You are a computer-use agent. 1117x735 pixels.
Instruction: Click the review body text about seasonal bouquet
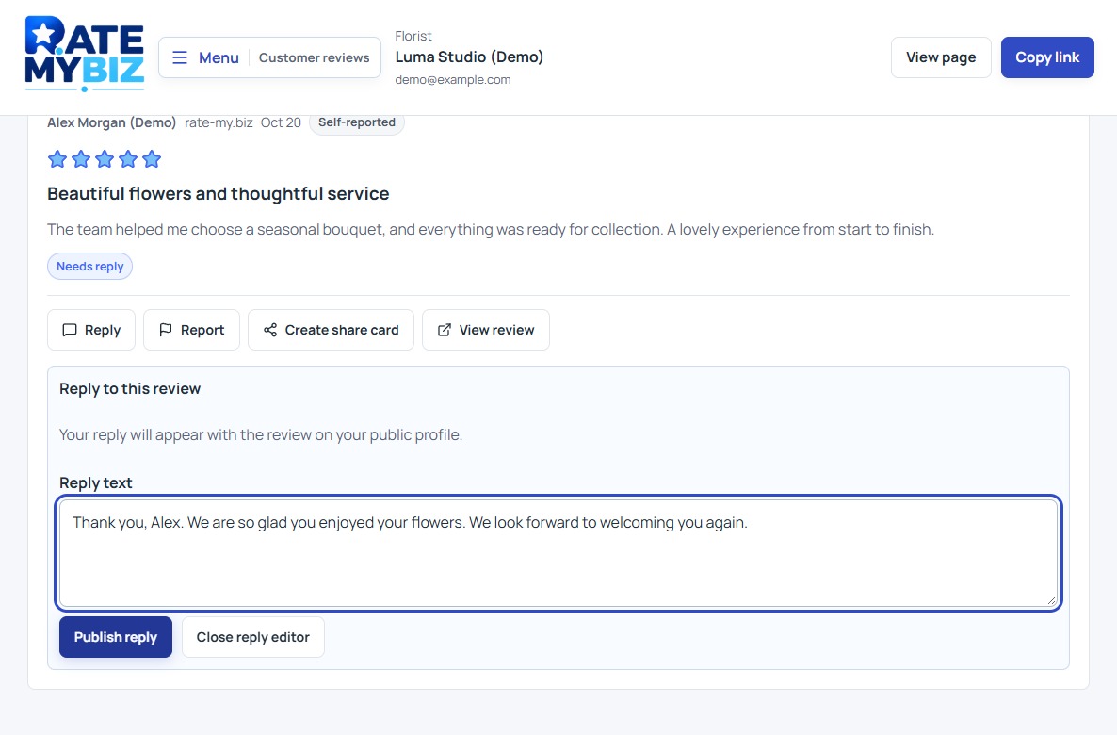[491, 230]
